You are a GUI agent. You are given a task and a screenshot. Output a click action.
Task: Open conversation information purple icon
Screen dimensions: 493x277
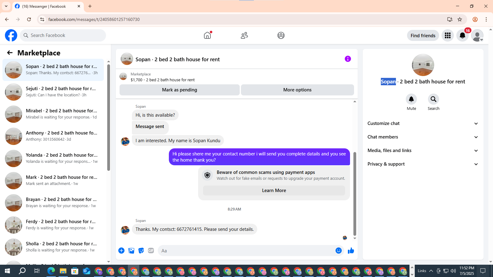point(348,59)
